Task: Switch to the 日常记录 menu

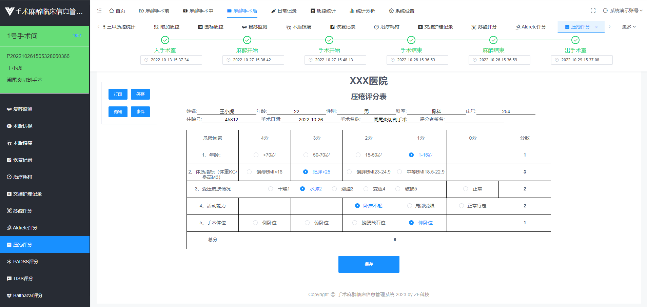Action: [284, 11]
